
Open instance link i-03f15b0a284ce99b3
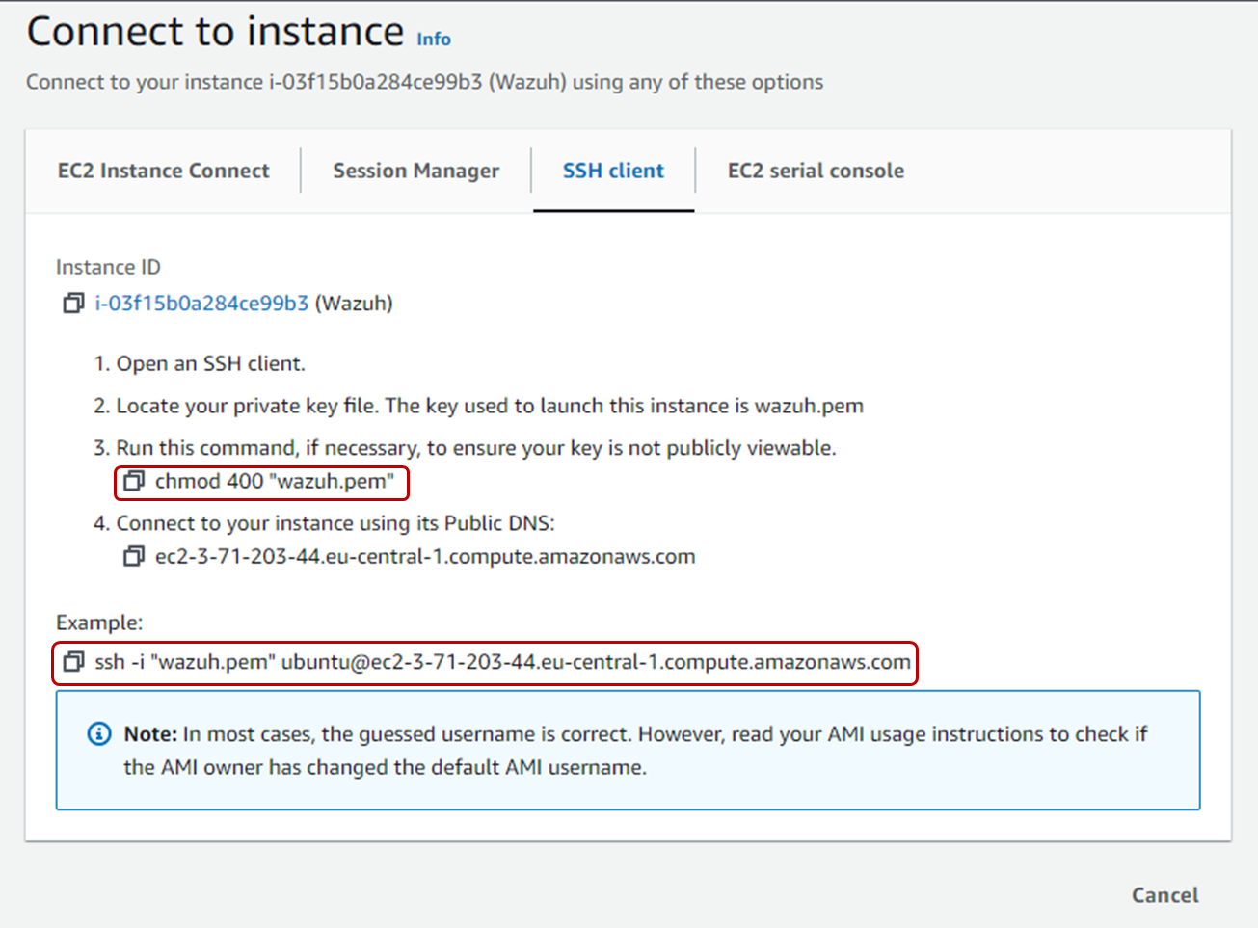click(201, 304)
